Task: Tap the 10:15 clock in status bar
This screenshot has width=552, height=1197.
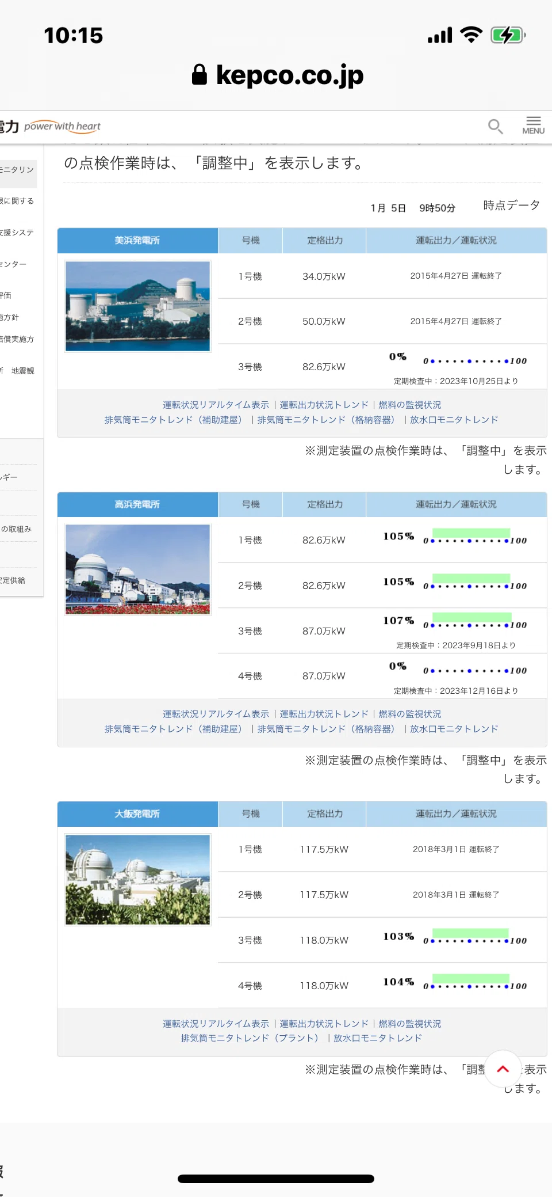Action: click(x=74, y=36)
